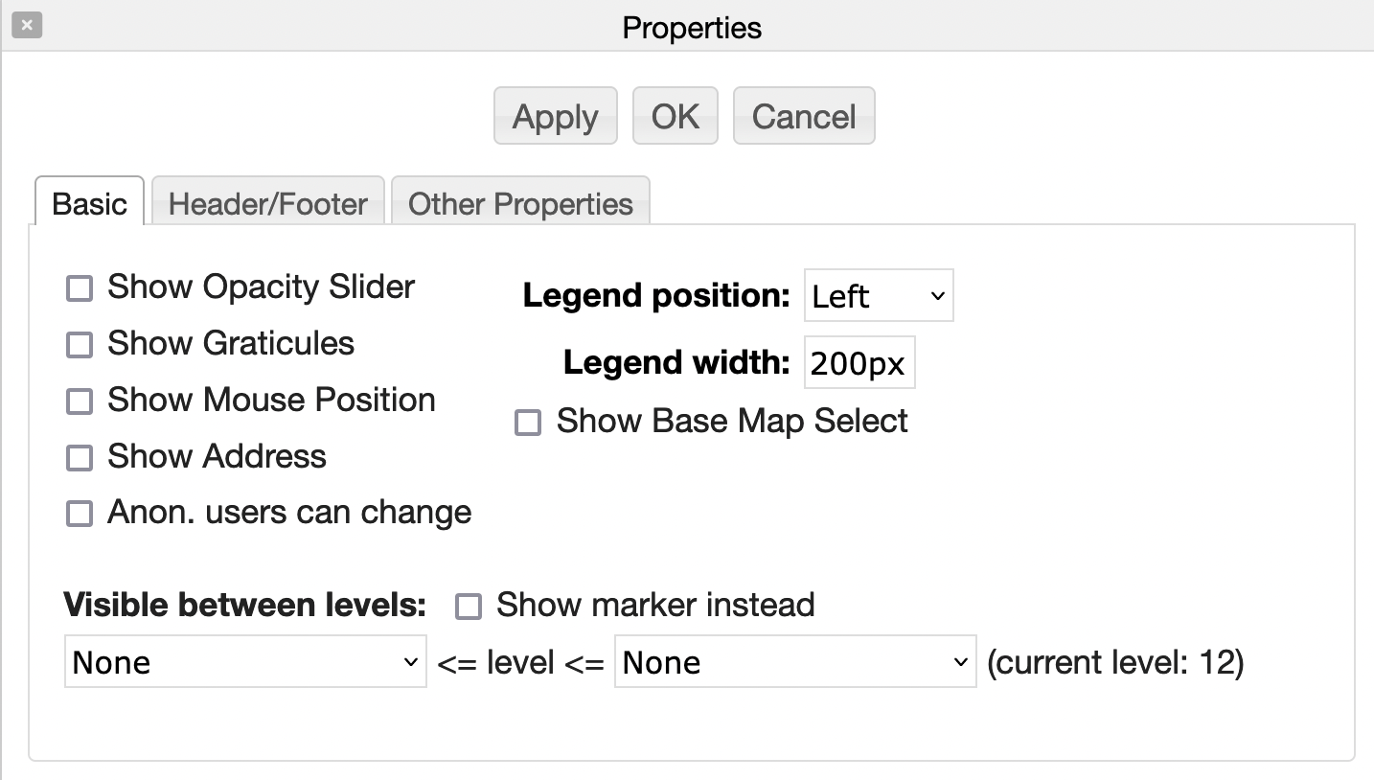Open the Legend position dropdown
The height and width of the screenshot is (780, 1374).
879,296
